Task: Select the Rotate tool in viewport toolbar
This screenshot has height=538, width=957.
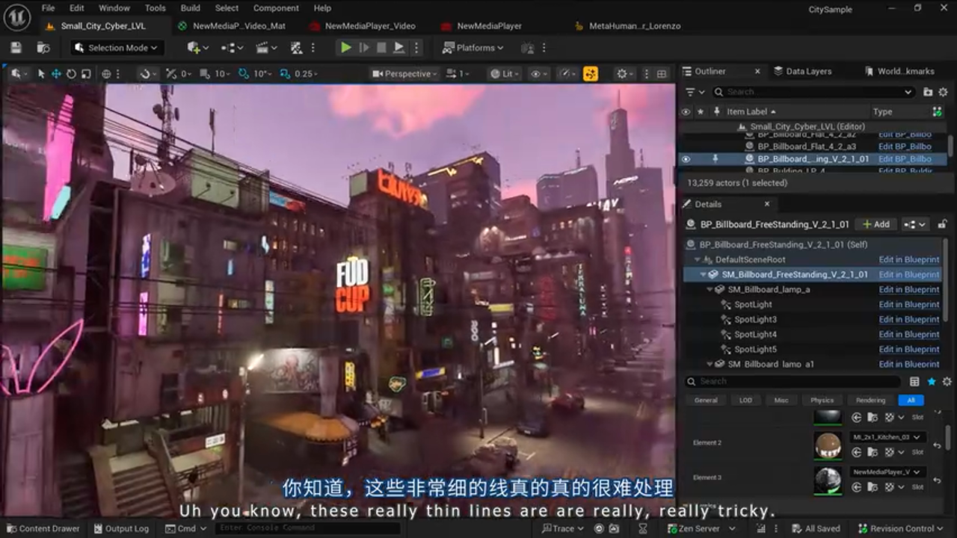Action: pos(70,73)
